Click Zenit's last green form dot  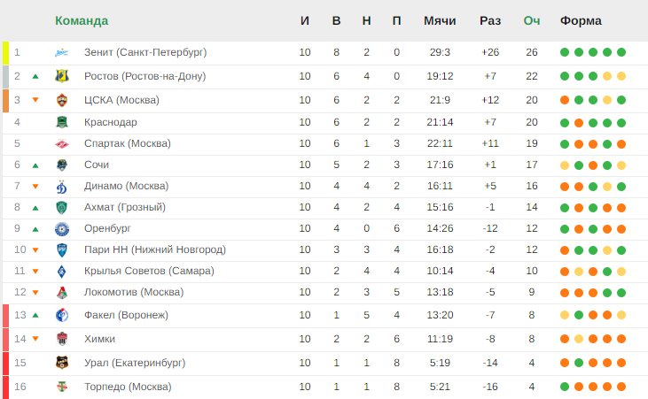(x=621, y=52)
